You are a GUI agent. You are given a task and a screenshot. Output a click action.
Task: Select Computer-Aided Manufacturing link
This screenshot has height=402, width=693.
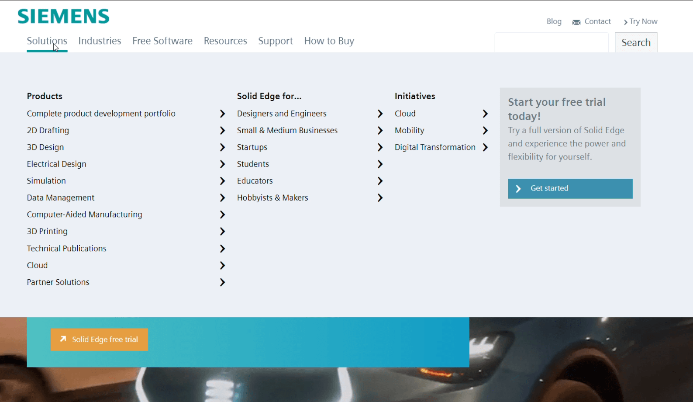coord(85,215)
